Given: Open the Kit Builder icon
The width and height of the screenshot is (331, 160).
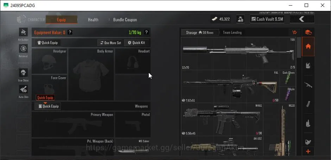Looking at the screenshot, I should point(23,32).
